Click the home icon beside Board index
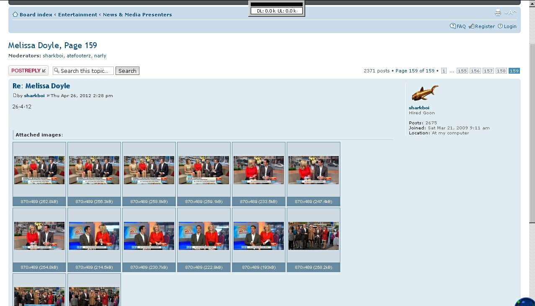 (x=15, y=15)
